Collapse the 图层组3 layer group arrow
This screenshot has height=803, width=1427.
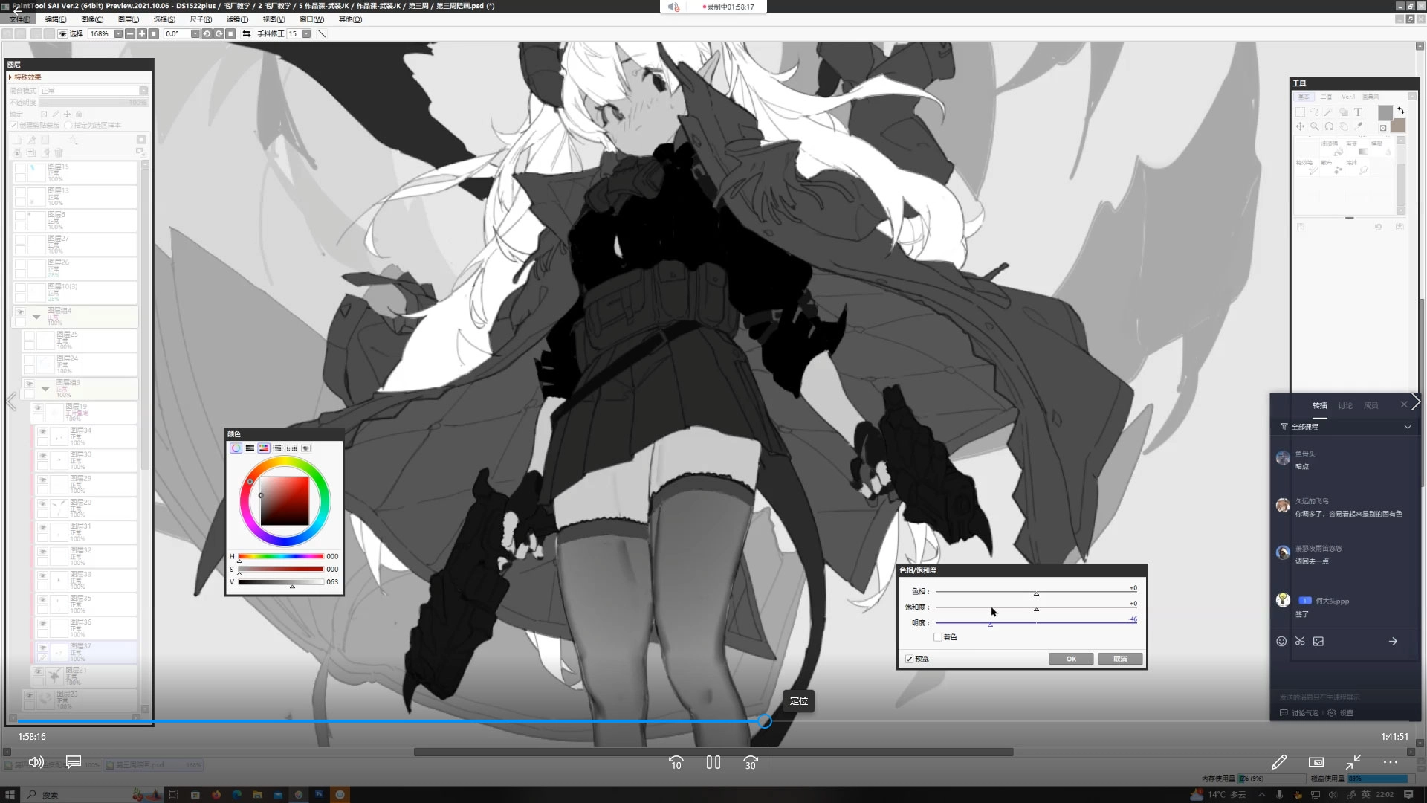[x=45, y=389]
